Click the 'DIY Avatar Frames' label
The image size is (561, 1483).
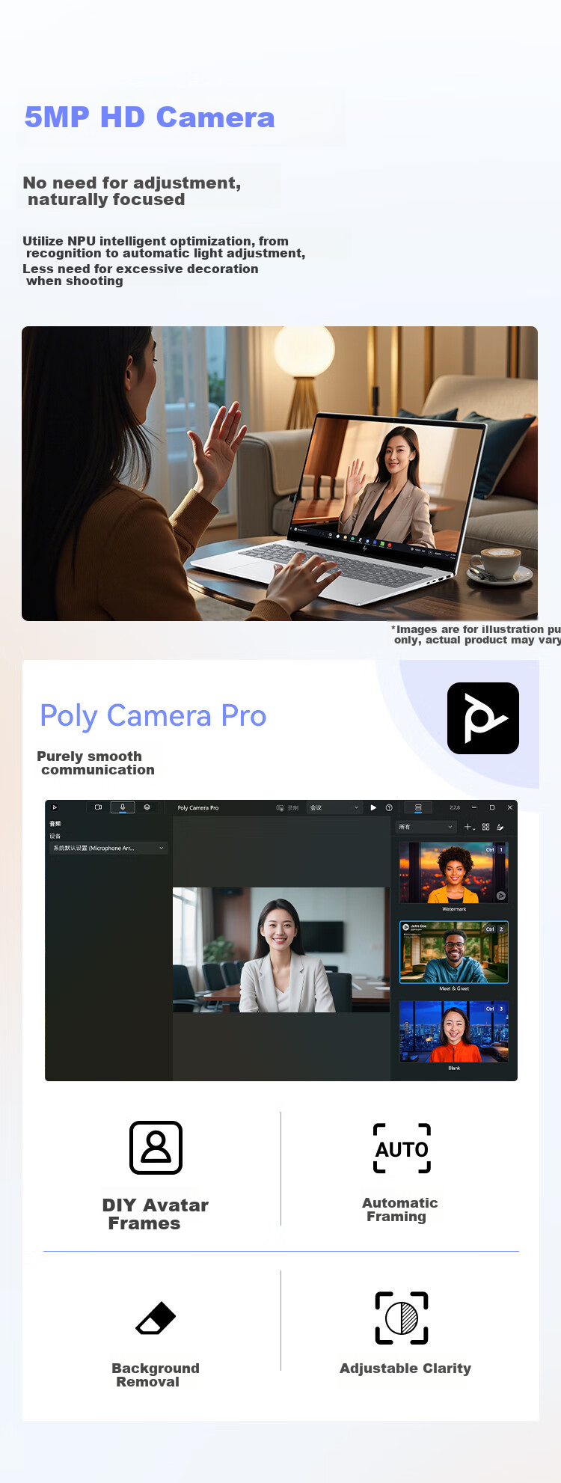[155, 1214]
